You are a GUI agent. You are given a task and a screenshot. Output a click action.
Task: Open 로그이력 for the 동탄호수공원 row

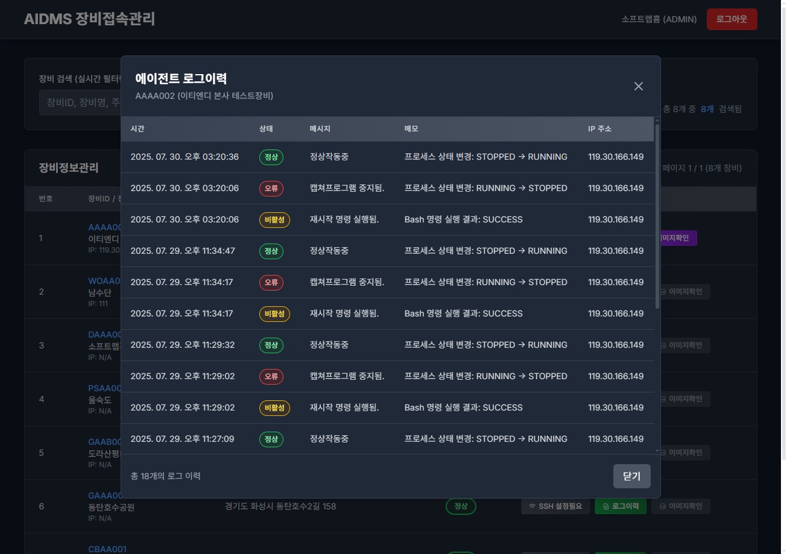[x=621, y=506]
